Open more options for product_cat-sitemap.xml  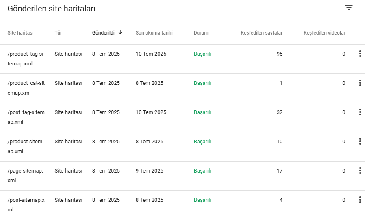tap(360, 83)
